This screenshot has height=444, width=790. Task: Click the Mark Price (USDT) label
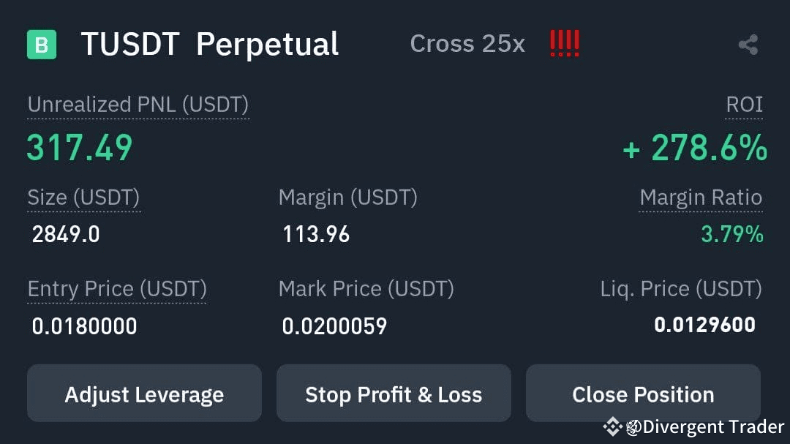pos(366,289)
